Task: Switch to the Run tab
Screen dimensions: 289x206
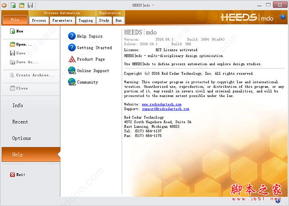Action: pyautogui.click(x=119, y=20)
